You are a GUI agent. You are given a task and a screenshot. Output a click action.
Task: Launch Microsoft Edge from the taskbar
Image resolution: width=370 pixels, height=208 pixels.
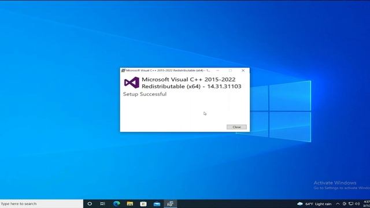[x=116, y=204]
